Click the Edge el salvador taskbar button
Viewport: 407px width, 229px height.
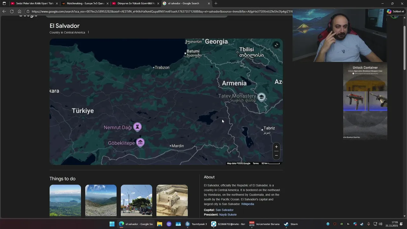136,224
